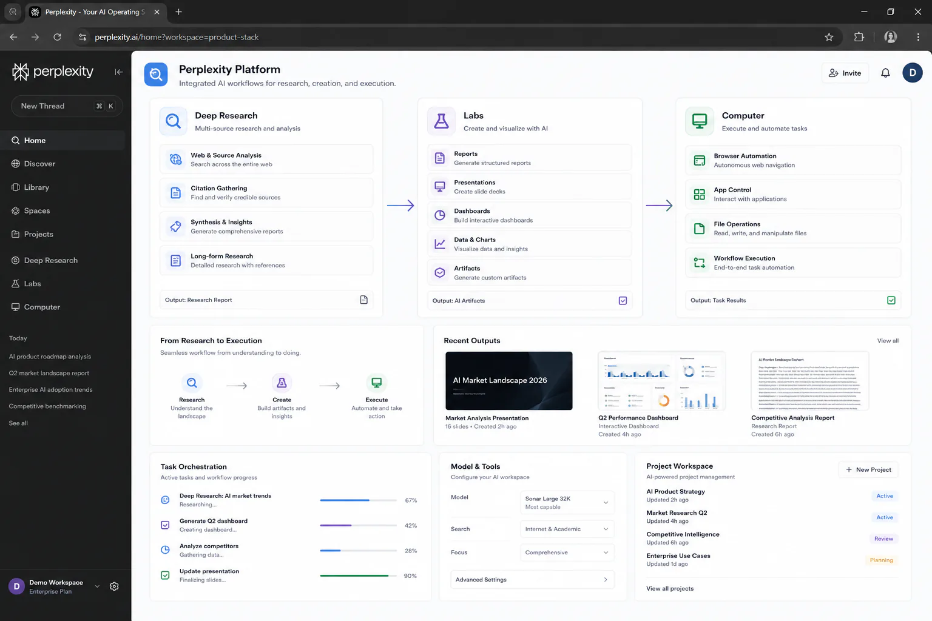Click See all threads link

18,423
